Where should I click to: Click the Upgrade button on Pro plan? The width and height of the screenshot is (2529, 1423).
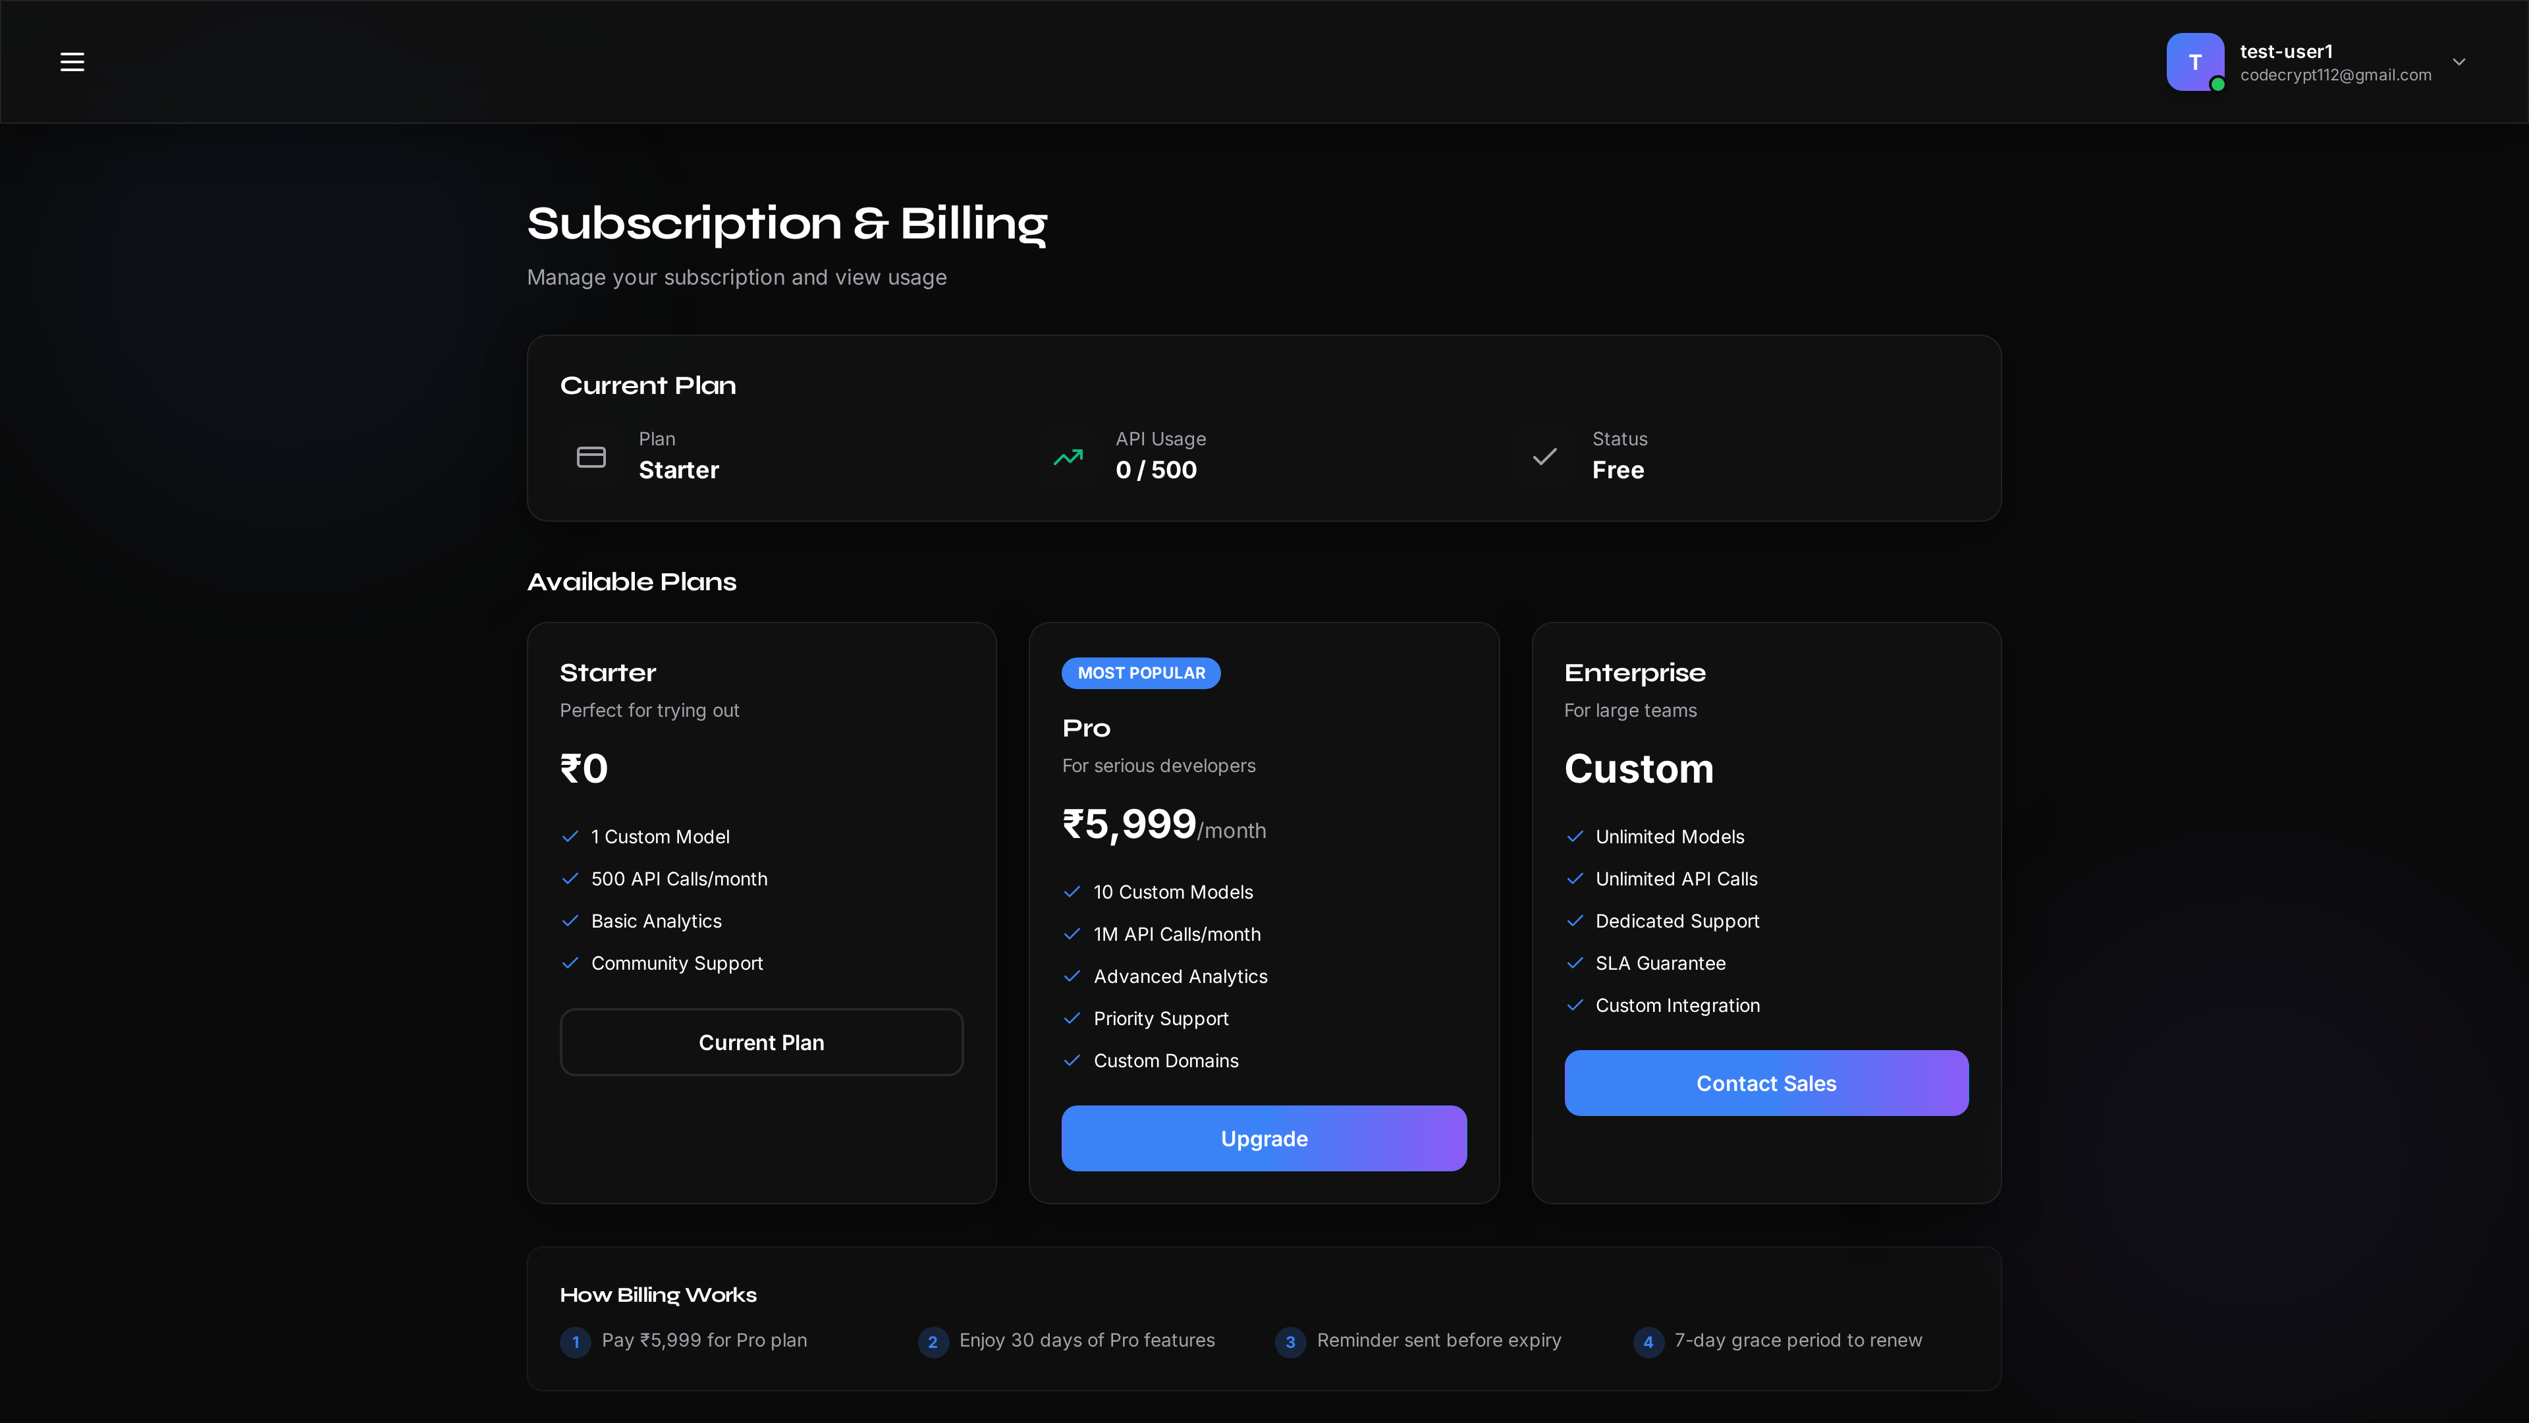pos(1264,1138)
